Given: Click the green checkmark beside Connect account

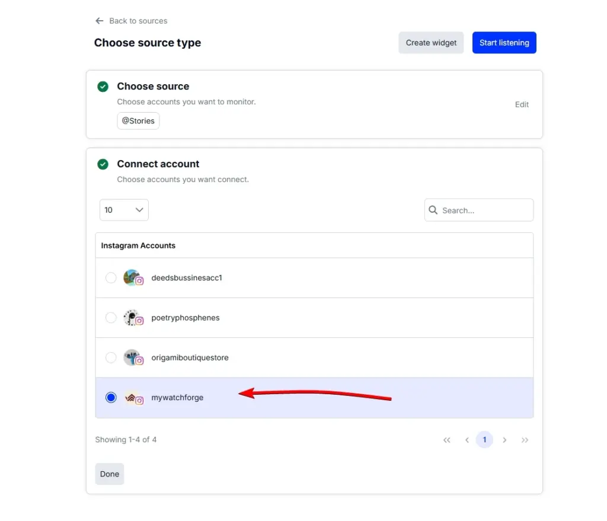Looking at the screenshot, I should 103,164.
